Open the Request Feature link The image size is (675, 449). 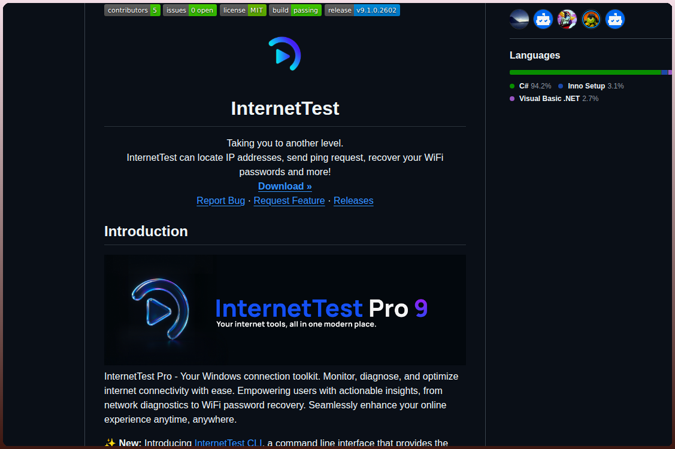coord(289,201)
